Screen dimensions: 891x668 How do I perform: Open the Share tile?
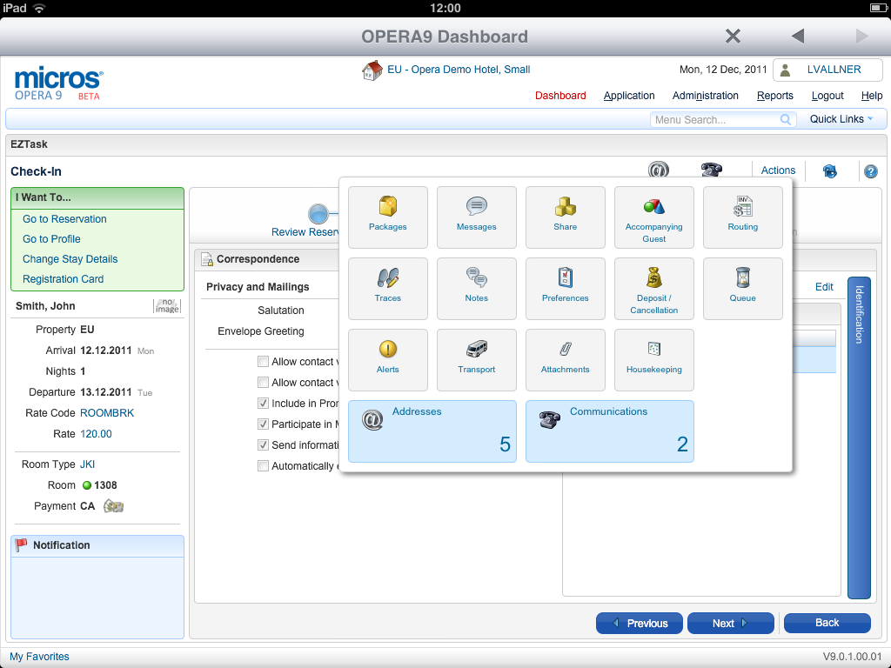(x=565, y=217)
